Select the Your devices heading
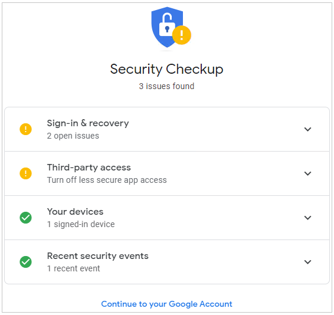Image resolution: width=334 pixels, height=315 pixels. pos(75,212)
